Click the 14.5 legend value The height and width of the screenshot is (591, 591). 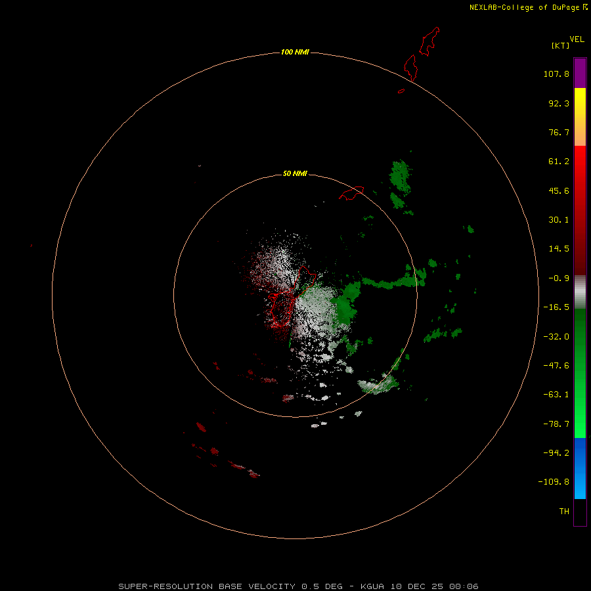pos(559,249)
